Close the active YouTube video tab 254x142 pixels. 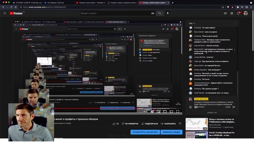point(168,3)
